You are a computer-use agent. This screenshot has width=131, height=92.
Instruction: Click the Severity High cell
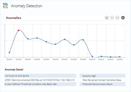point(102,76)
